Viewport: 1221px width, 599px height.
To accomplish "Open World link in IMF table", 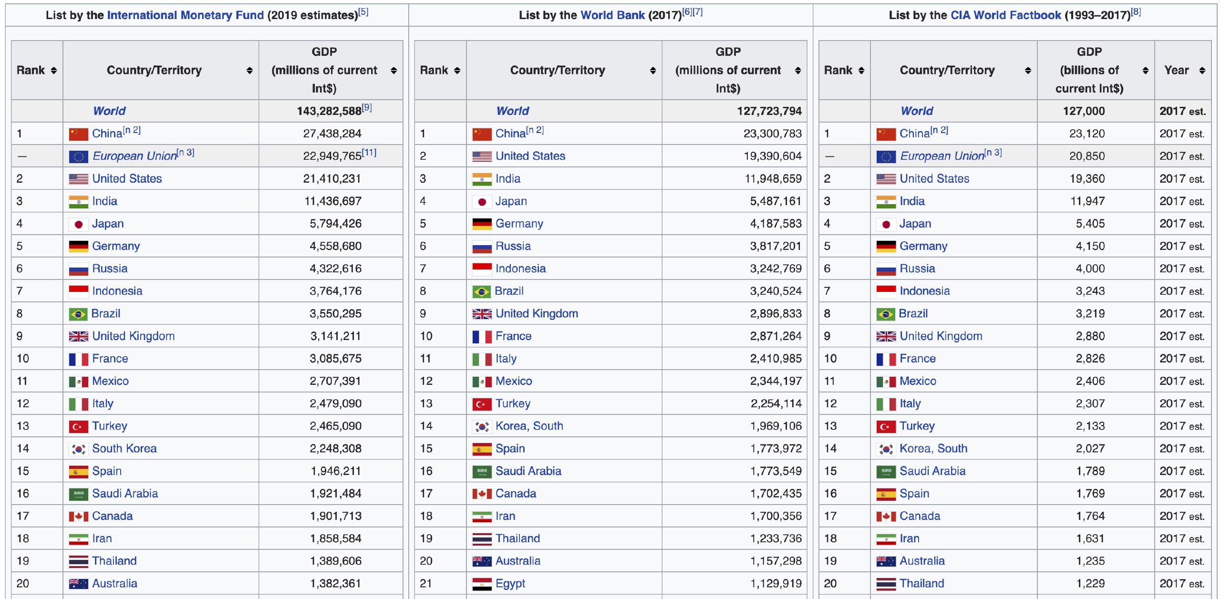I will pyautogui.click(x=109, y=111).
